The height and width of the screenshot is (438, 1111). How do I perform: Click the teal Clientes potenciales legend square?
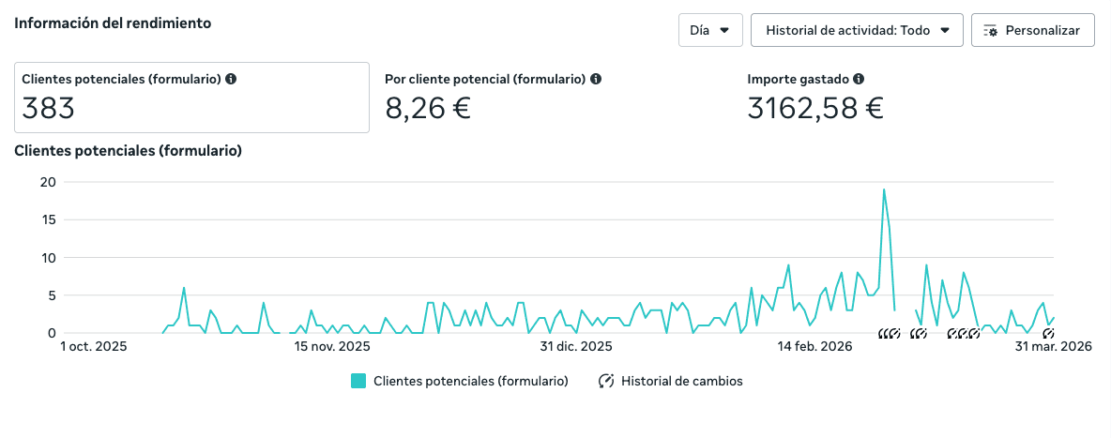coord(358,381)
